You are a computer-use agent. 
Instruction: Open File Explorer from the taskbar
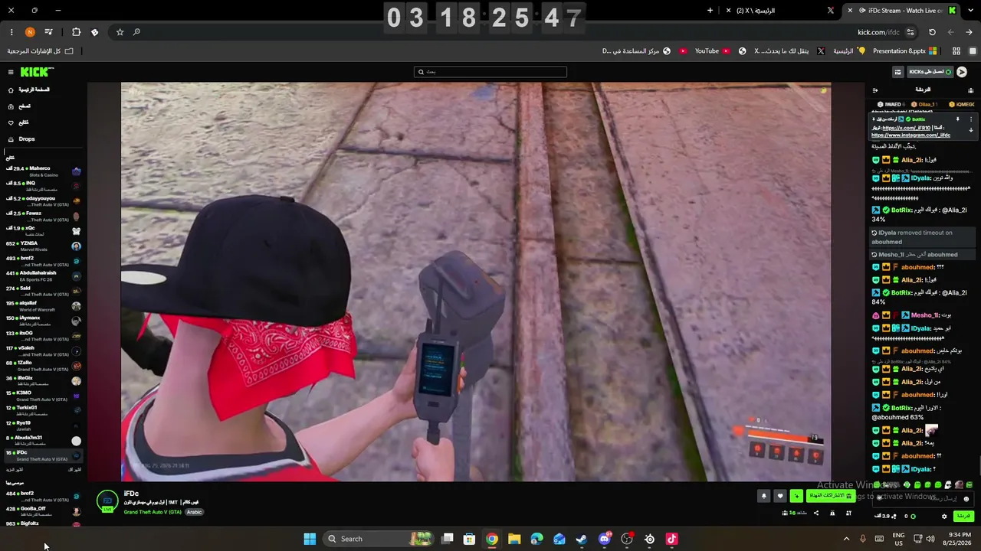(514, 539)
